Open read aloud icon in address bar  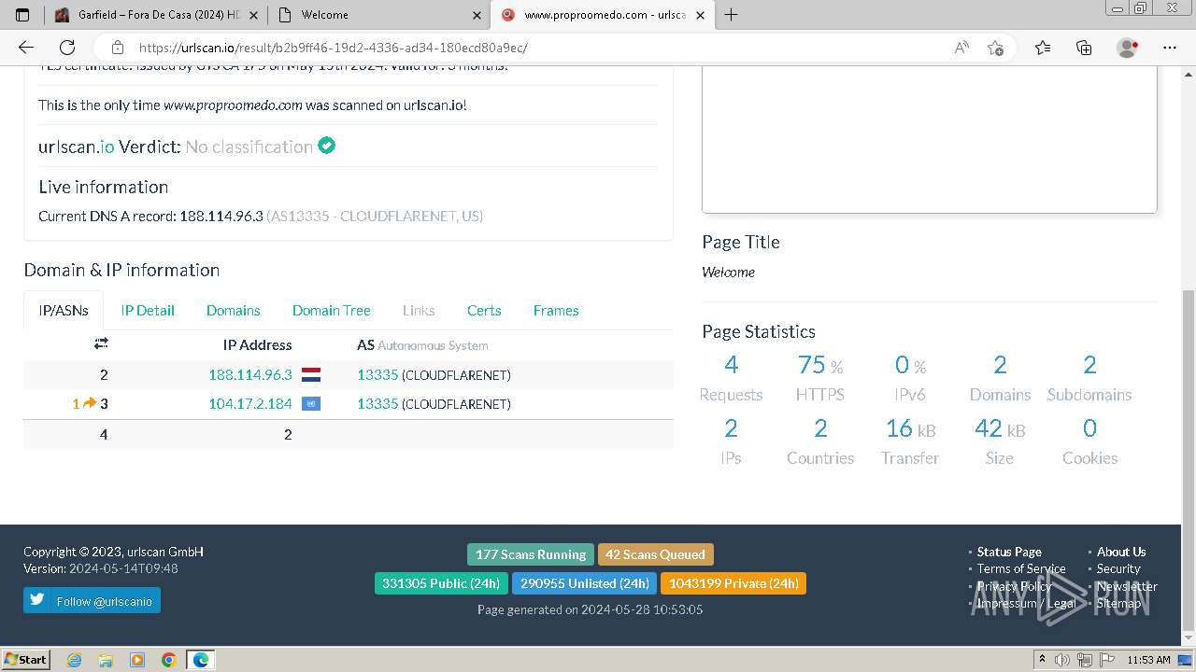961,48
